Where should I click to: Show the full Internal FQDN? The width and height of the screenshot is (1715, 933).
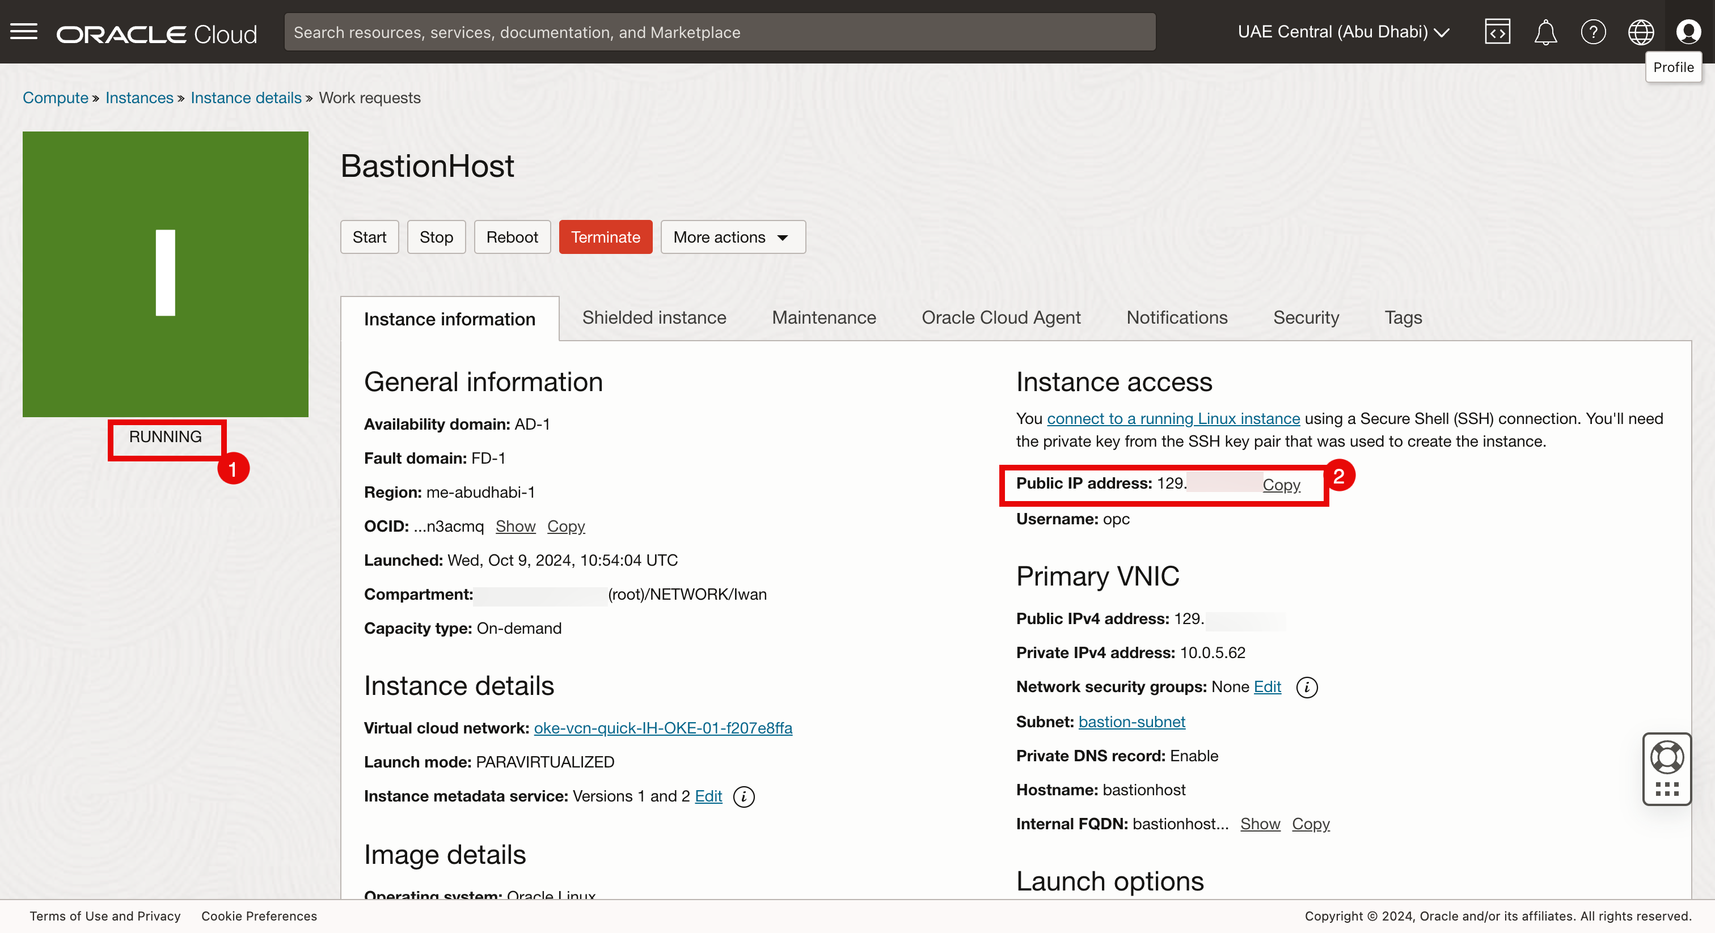coord(1260,824)
